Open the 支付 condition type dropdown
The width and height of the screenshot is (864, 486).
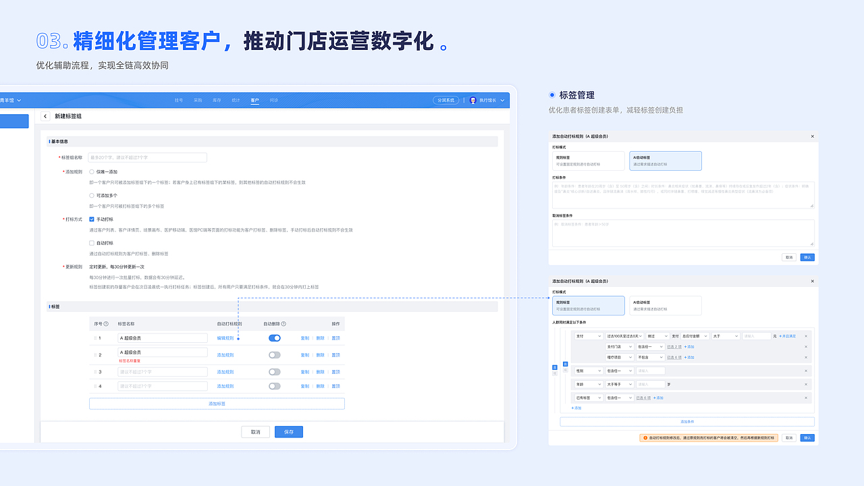(x=589, y=336)
